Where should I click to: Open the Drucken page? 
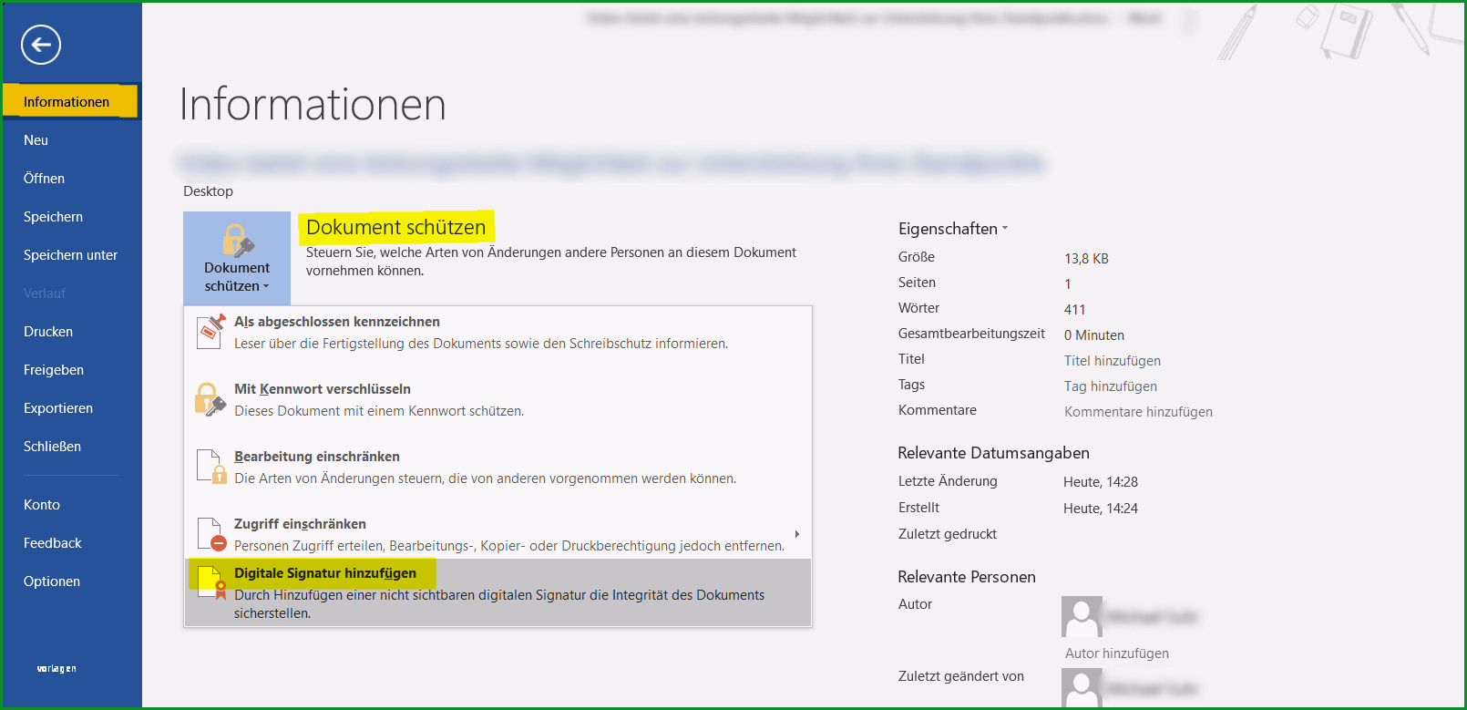coord(70,331)
